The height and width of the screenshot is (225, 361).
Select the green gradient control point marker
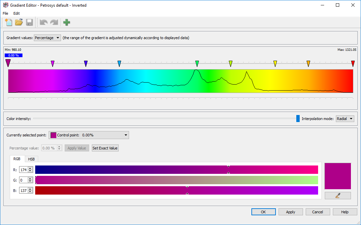(x=197, y=63)
